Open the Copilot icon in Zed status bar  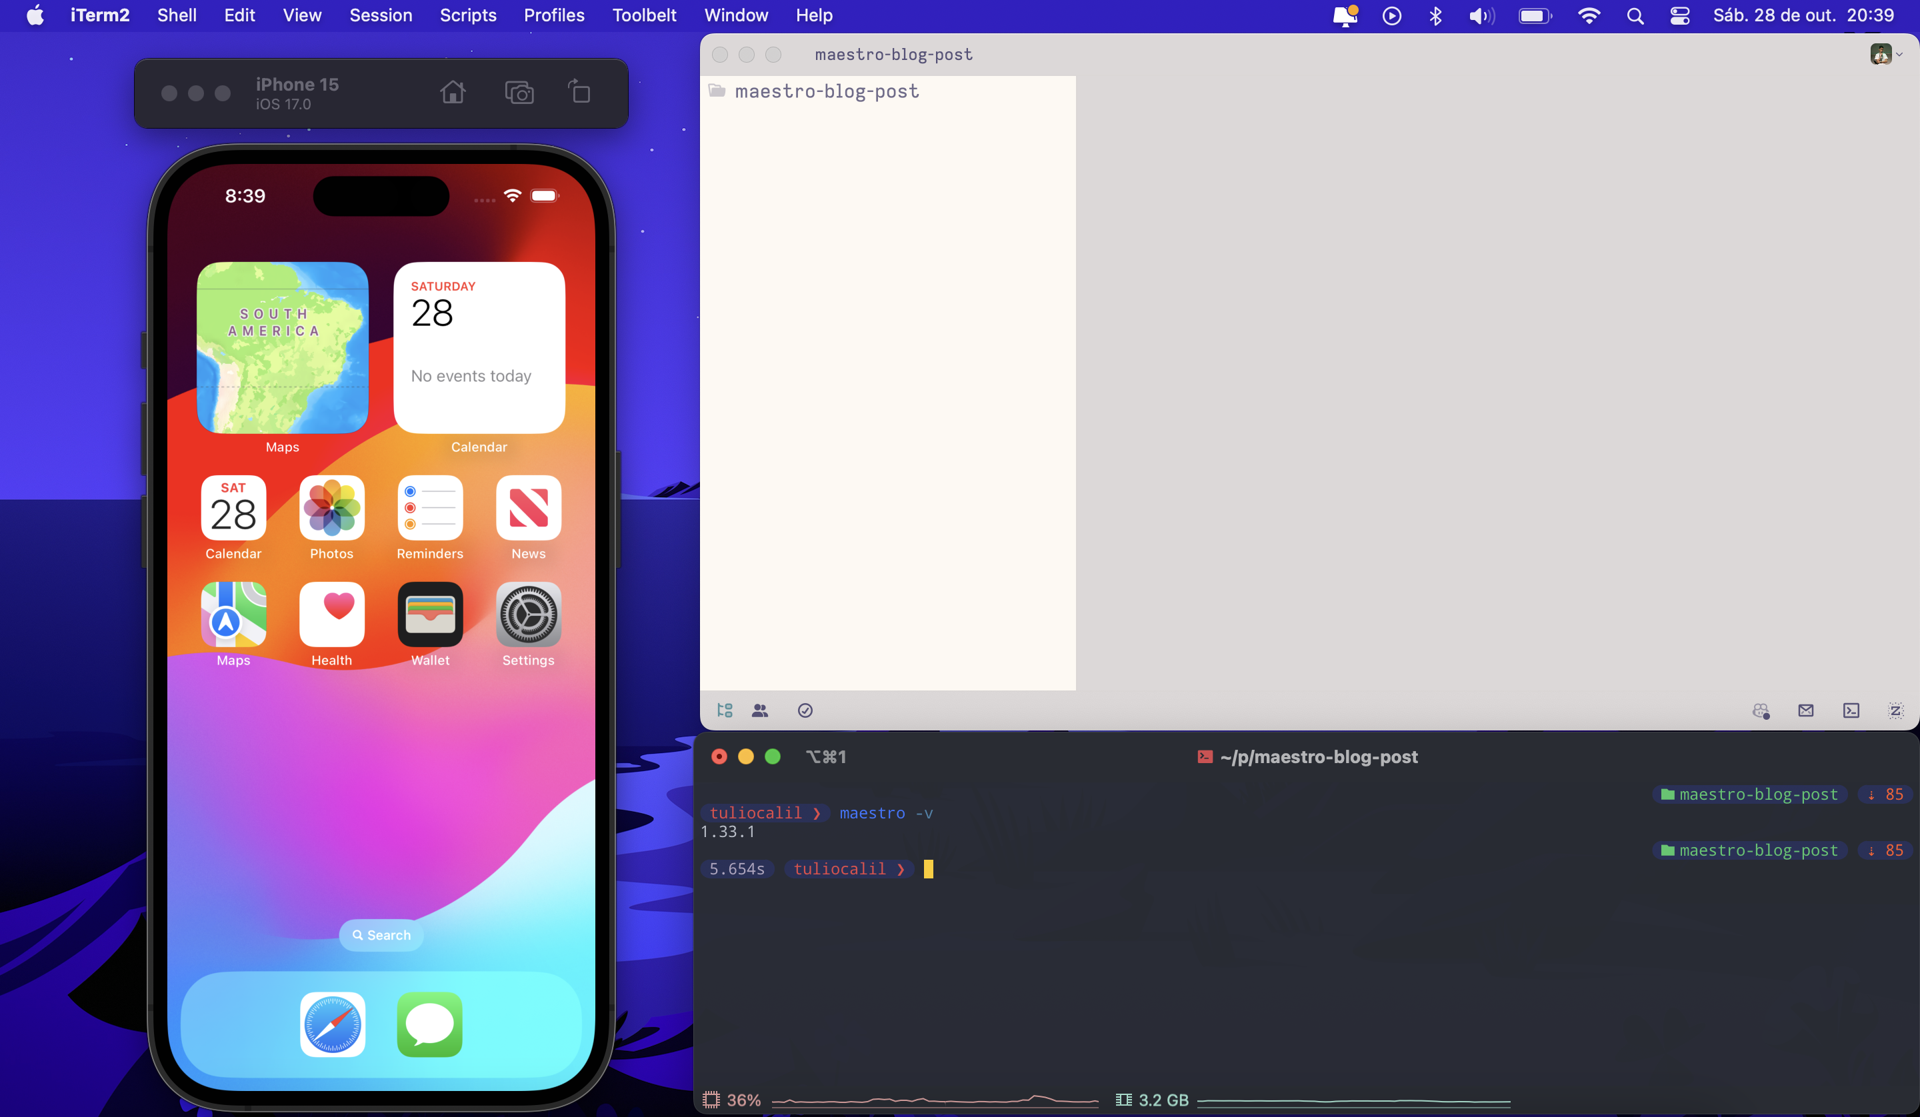click(x=1761, y=710)
